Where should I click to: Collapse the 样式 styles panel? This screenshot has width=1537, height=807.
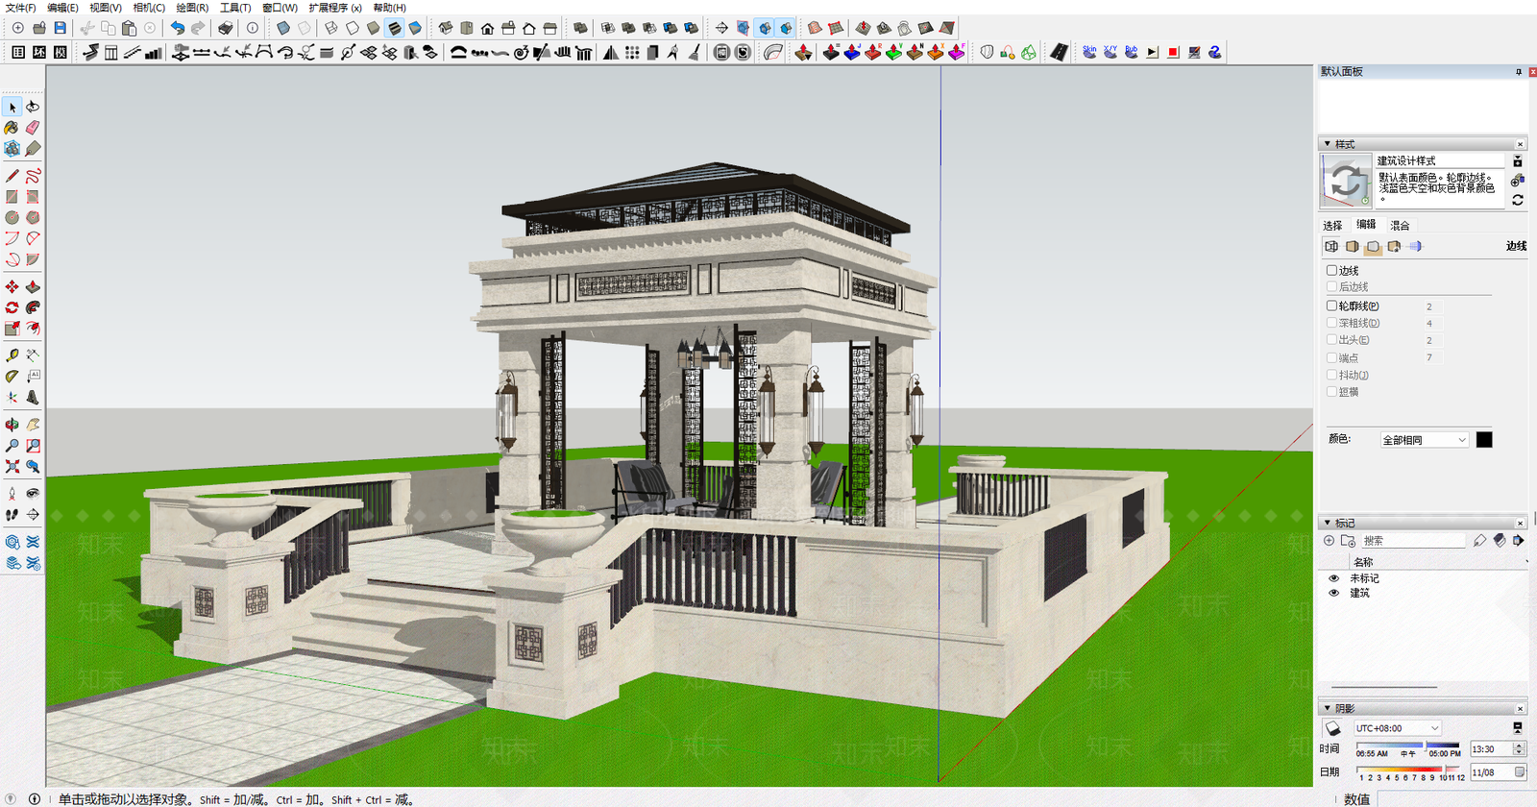[1328, 144]
